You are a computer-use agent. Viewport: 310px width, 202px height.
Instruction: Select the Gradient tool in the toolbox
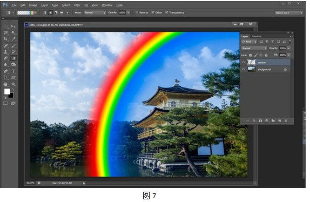(14, 58)
